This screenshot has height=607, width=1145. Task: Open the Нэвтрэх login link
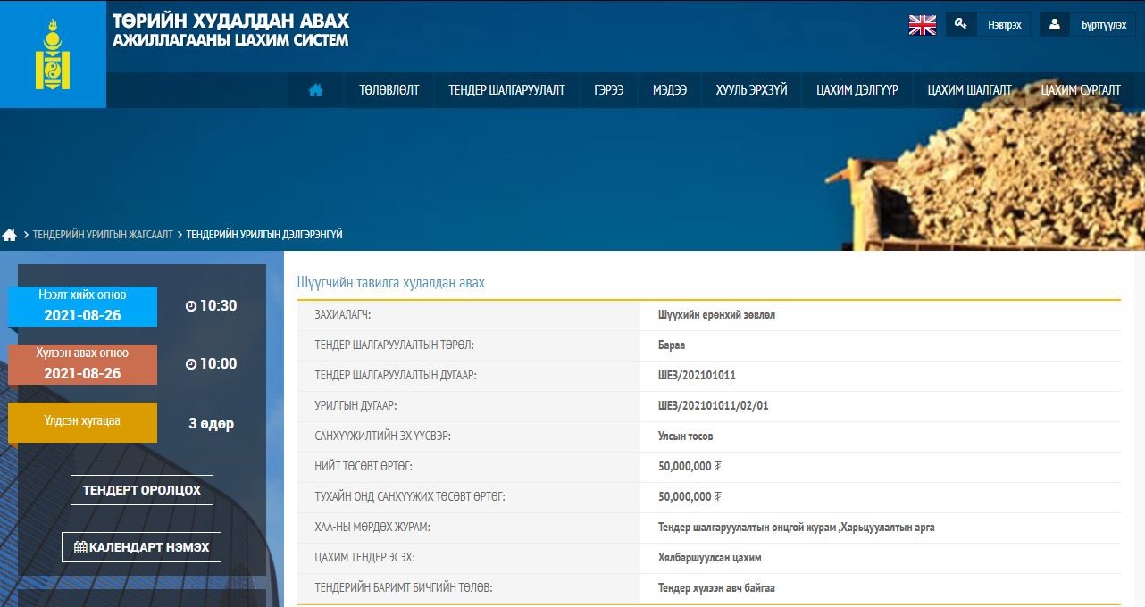click(x=1004, y=25)
